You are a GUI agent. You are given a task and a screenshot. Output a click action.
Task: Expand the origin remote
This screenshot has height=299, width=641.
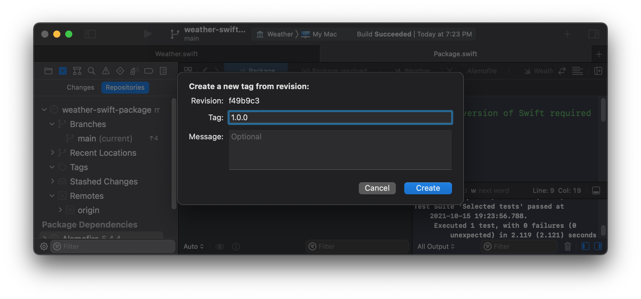click(x=60, y=210)
